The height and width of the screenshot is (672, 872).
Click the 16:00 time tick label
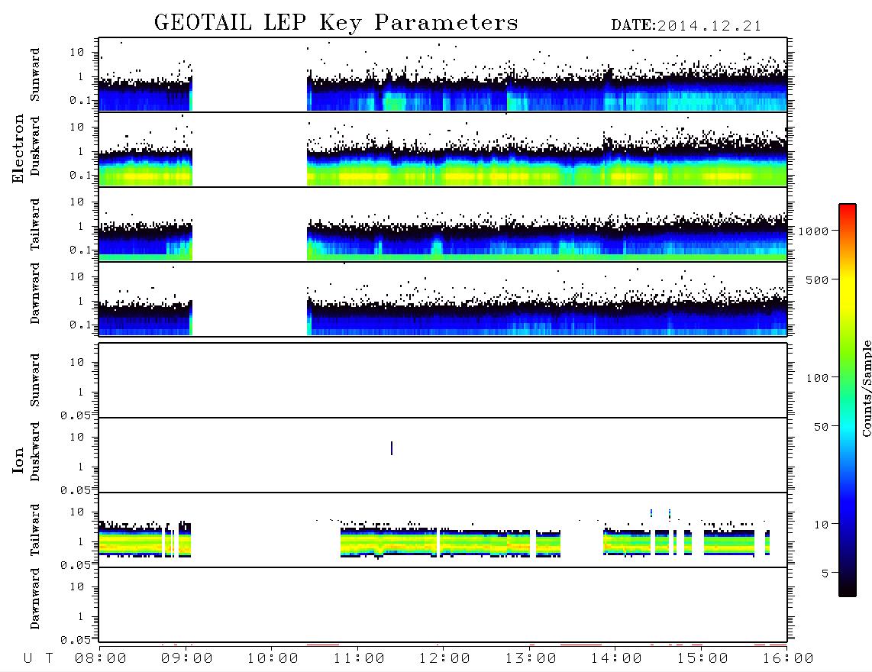(x=788, y=659)
